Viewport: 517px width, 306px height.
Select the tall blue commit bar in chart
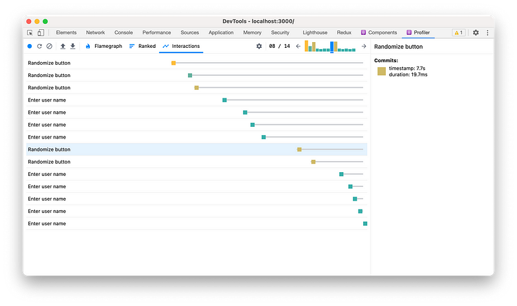(332, 47)
